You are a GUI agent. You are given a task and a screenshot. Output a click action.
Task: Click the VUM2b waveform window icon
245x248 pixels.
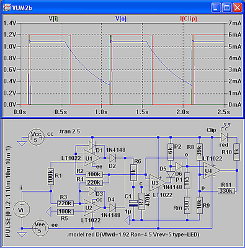(x=7, y=7)
